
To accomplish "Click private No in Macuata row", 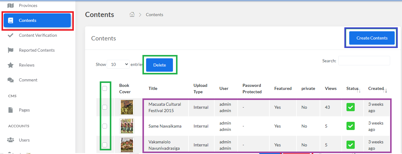I will 304,107.
